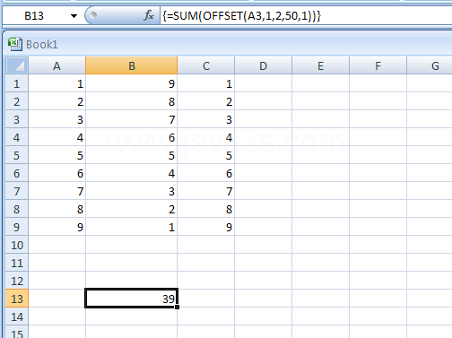Select row 8 header
452x338 pixels.
(x=17, y=209)
